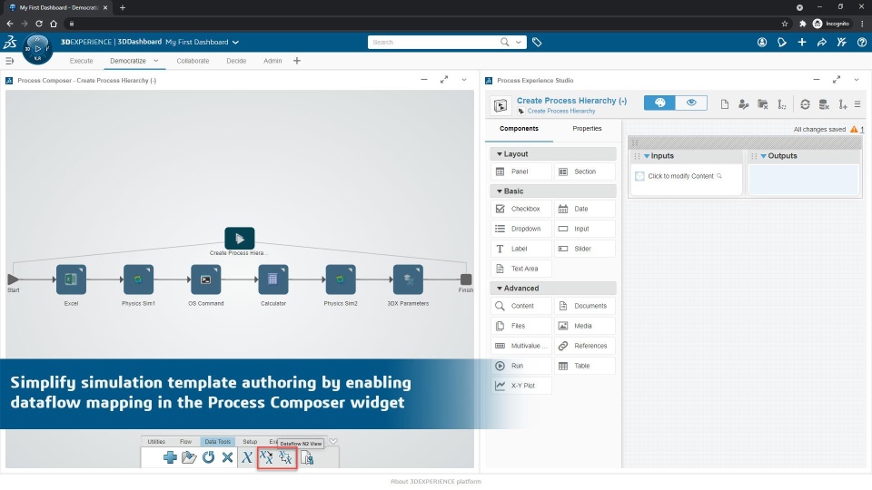The image size is (872, 490).
Task: Open the dataflow mapping icon with arrow
Action: coord(267,457)
